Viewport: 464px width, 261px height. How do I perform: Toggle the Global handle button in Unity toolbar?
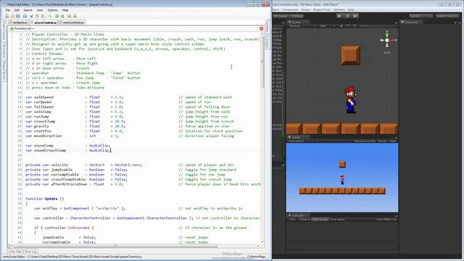297,16
